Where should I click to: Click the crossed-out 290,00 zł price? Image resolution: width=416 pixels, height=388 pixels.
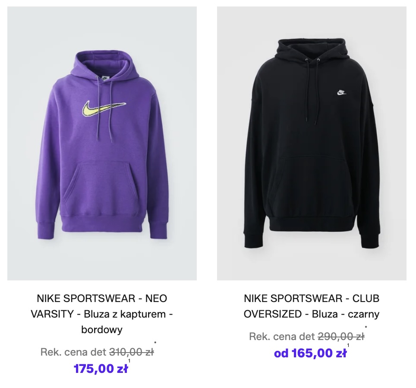click(x=341, y=337)
